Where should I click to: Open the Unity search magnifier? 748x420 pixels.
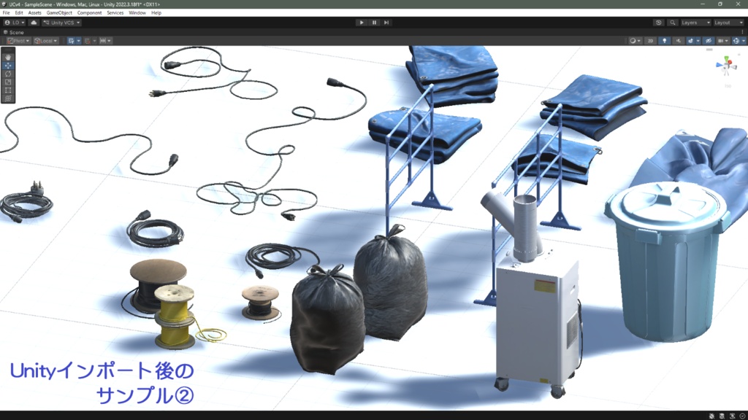[672, 23]
